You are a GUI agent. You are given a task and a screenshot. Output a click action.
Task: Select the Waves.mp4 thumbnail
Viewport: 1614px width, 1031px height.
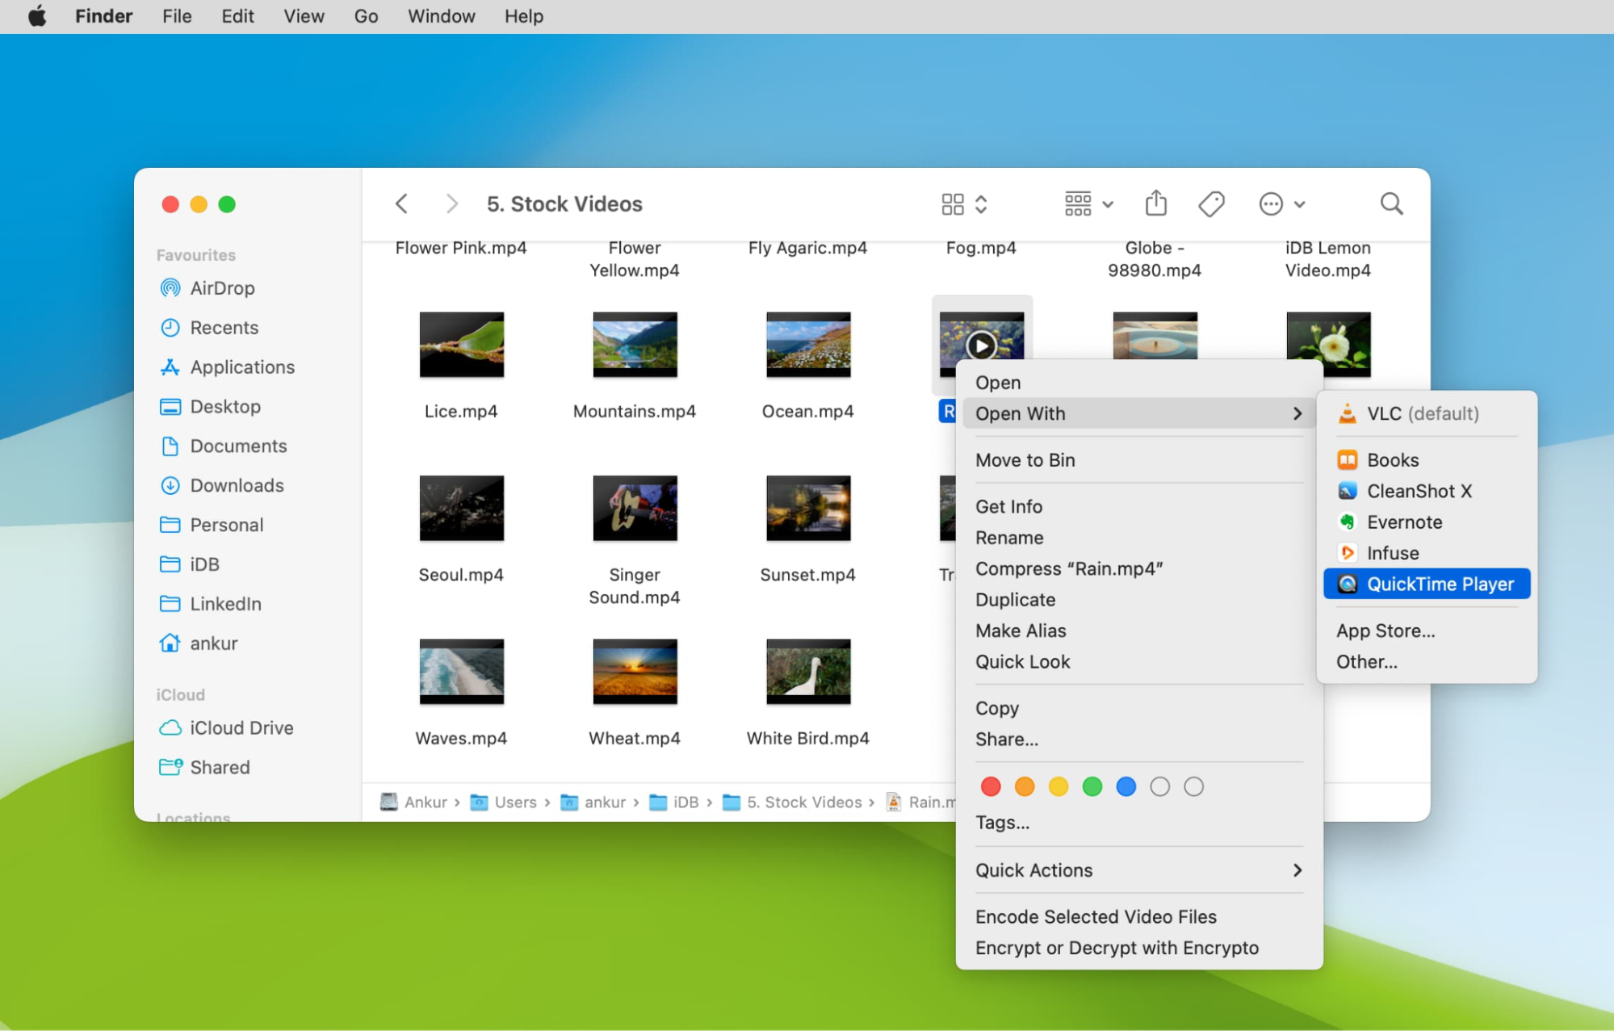click(461, 671)
